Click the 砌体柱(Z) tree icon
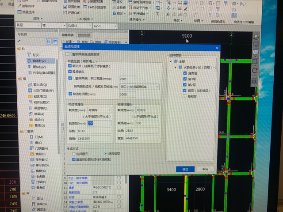This screenshot has height=212, width=283. point(30,67)
